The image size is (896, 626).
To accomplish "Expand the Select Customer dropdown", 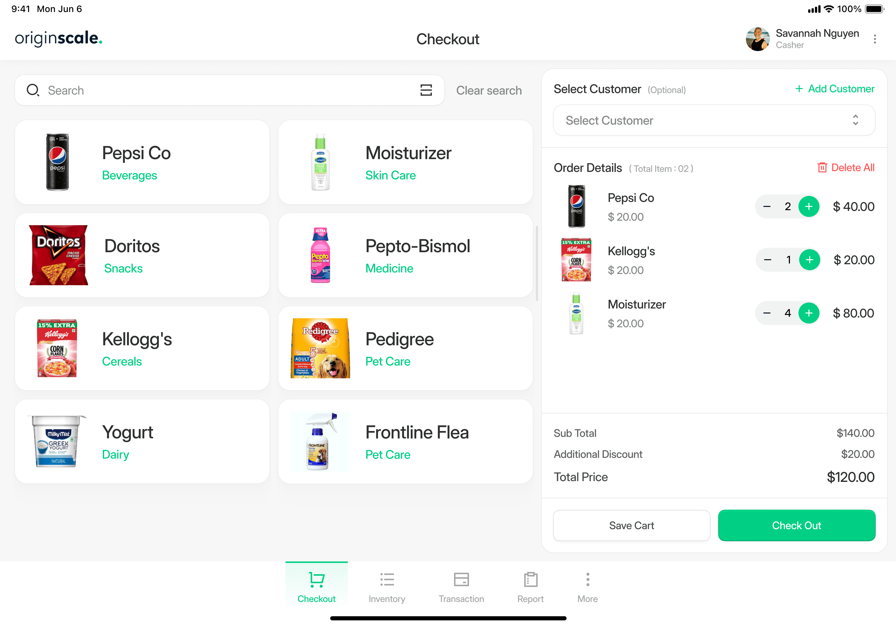I will (x=714, y=120).
